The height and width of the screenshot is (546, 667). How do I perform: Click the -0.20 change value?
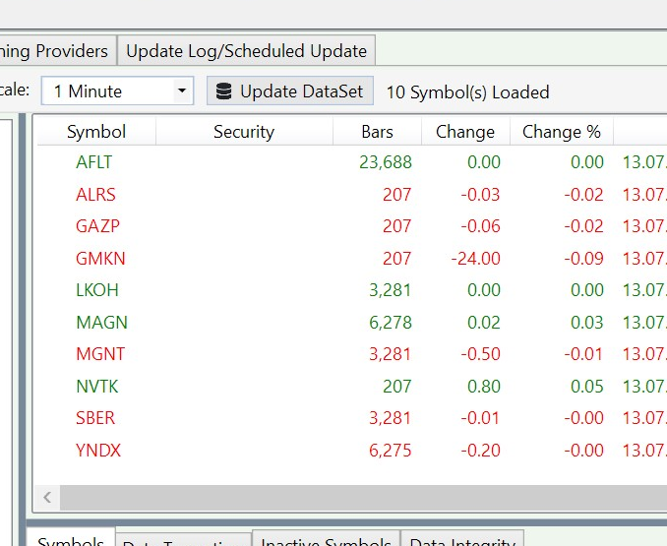coord(480,451)
